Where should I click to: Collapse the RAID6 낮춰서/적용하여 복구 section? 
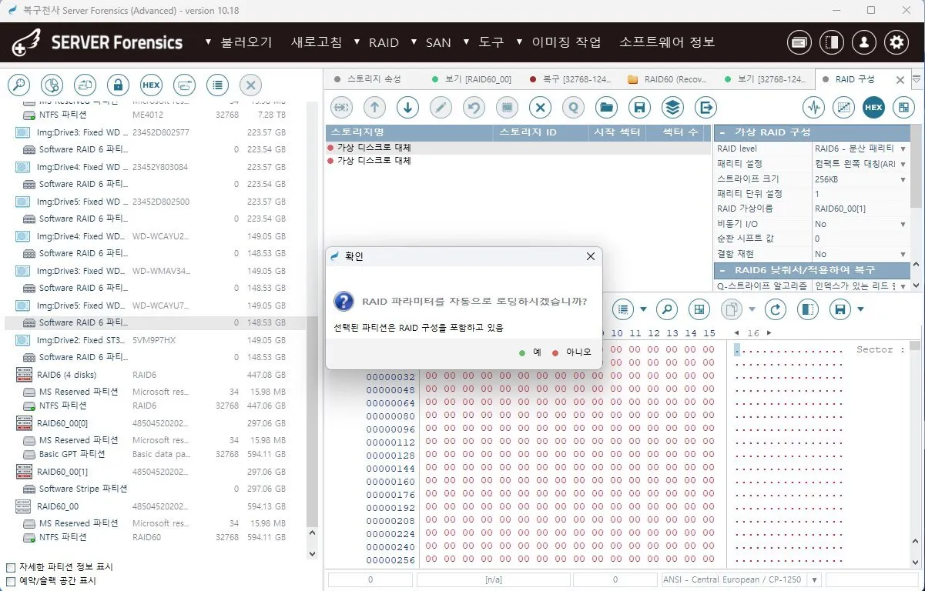[722, 270]
